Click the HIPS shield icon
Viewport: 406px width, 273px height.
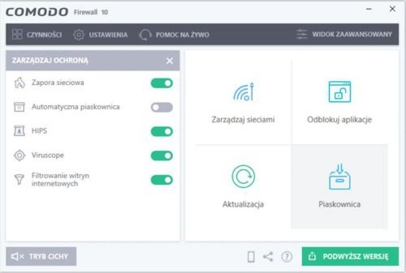[x=19, y=131]
